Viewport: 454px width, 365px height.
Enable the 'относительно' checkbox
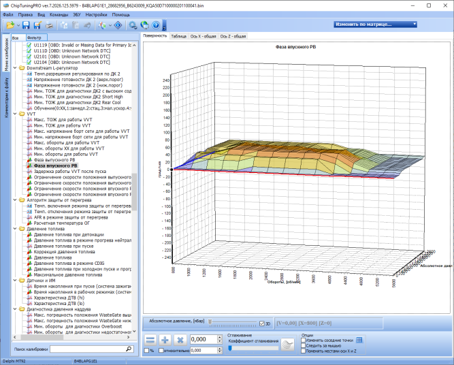(x=161, y=351)
